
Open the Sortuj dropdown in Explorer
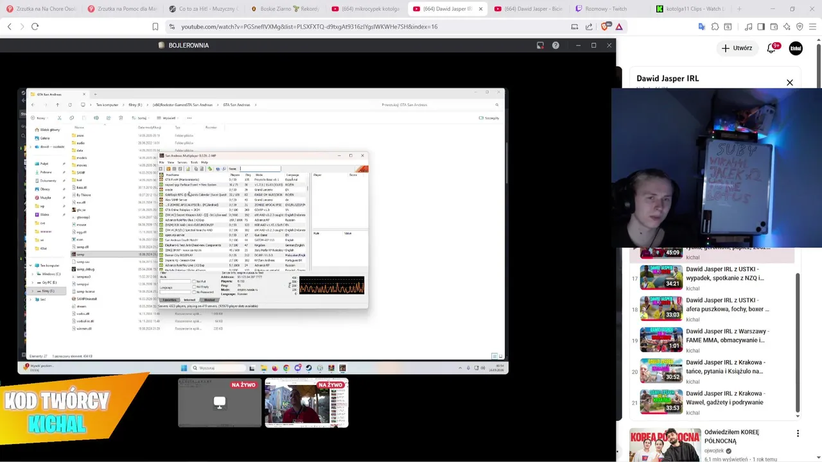pos(141,118)
